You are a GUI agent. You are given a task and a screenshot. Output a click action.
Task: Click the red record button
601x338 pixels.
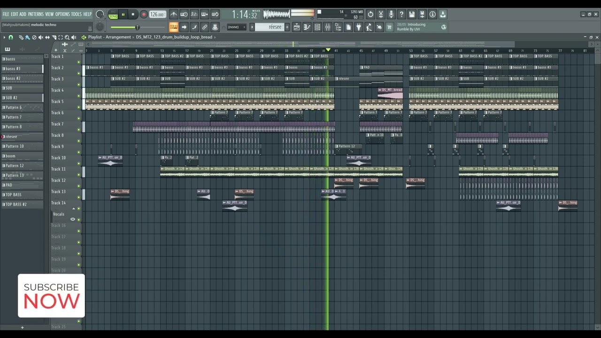point(144,15)
